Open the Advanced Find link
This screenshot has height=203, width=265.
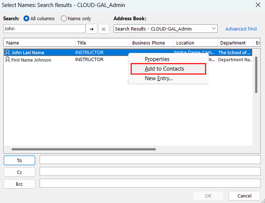(x=241, y=29)
